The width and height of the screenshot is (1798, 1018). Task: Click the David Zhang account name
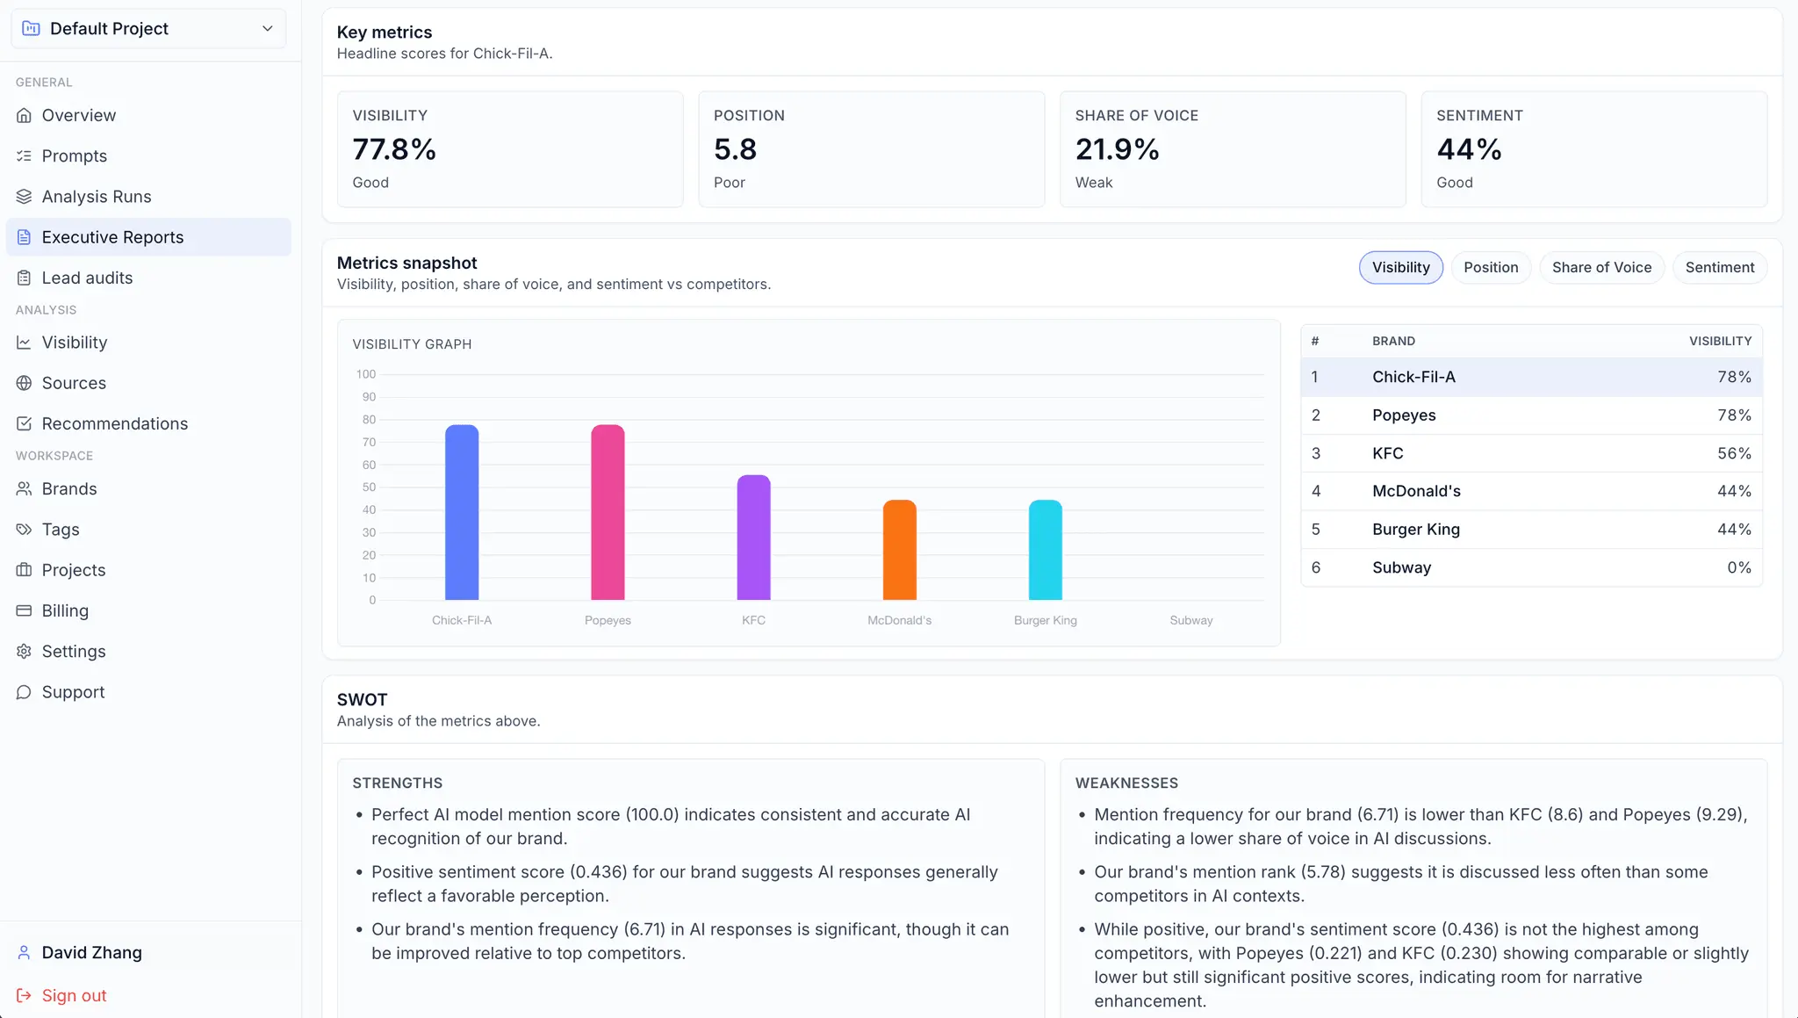click(x=92, y=953)
